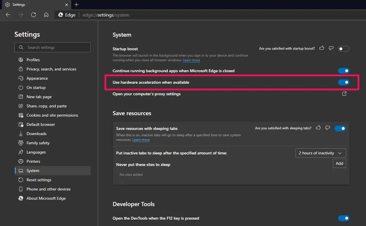Click thumbs up for startup boost
The height and width of the screenshot is (226, 366).
pos(322,48)
